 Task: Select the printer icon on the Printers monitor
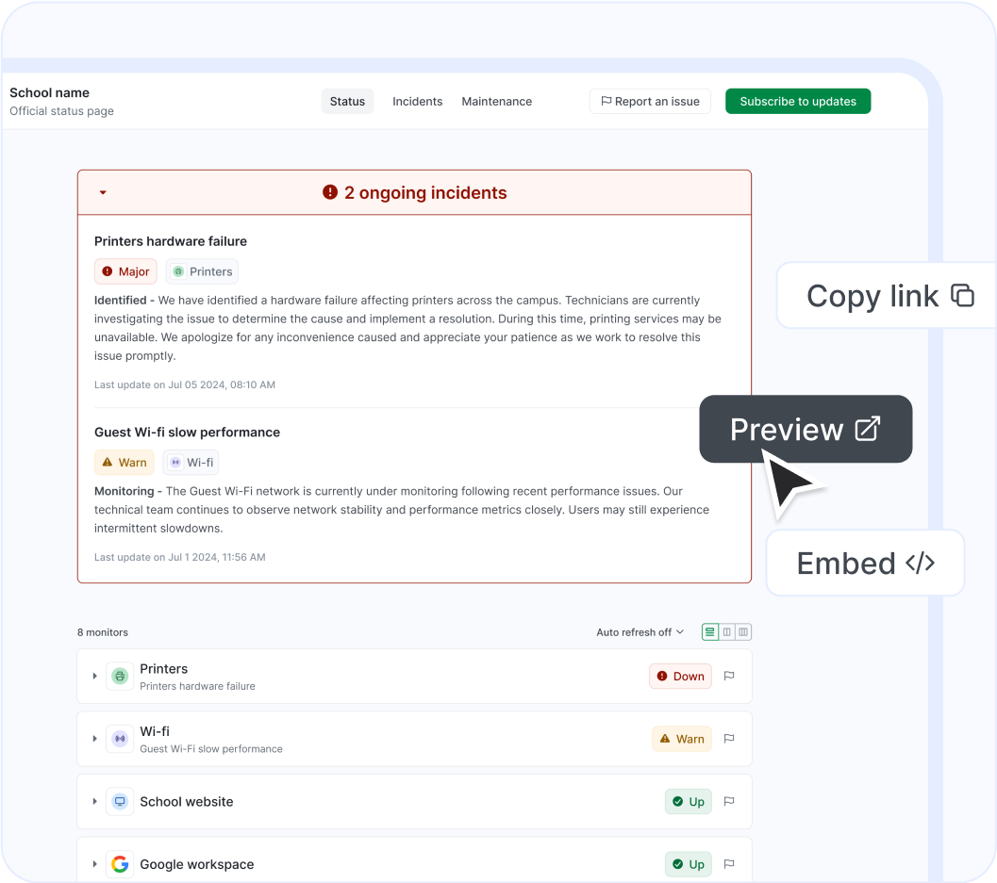119,676
